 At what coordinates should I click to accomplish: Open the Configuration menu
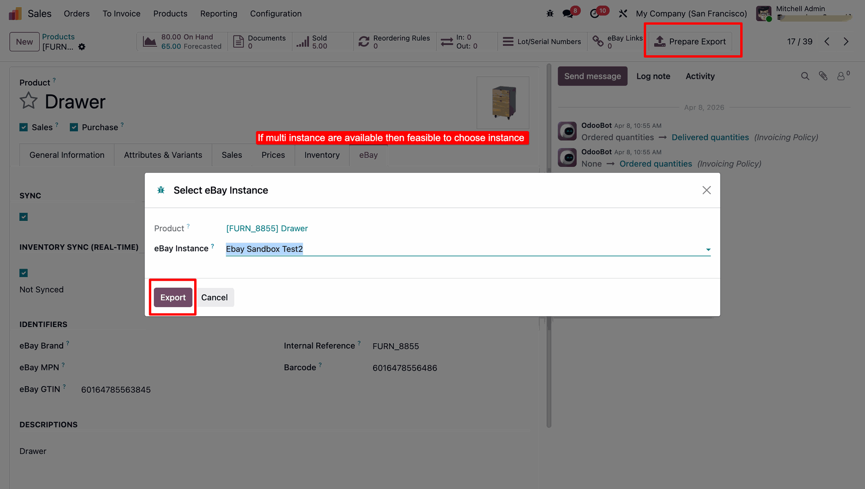(276, 13)
